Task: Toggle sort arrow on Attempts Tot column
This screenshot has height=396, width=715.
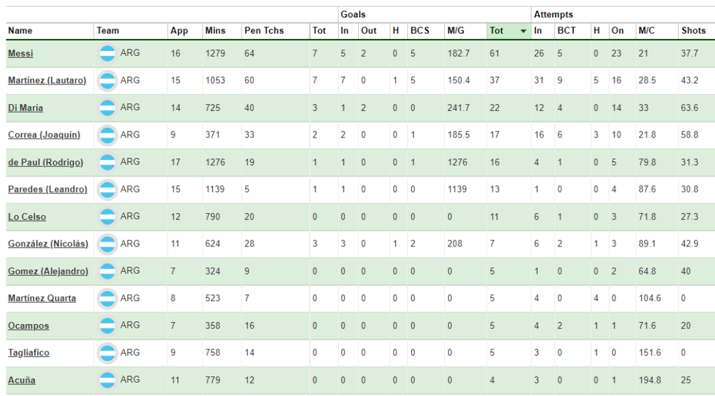Action: pyautogui.click(x=524, y=31)
